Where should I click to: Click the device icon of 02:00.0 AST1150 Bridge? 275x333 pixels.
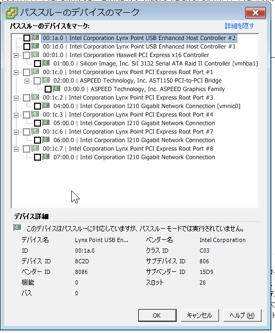[x=46, y=80]
